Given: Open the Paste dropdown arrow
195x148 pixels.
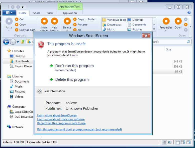Looking at the screenshot, I should point(9,30).
